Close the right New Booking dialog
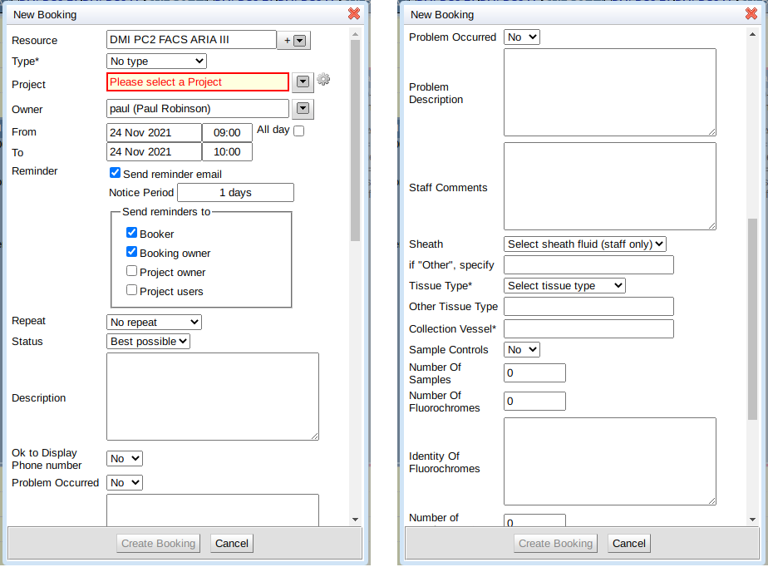Image resolution: width=768 pixels, height=567 pixels. click(751, 13)
